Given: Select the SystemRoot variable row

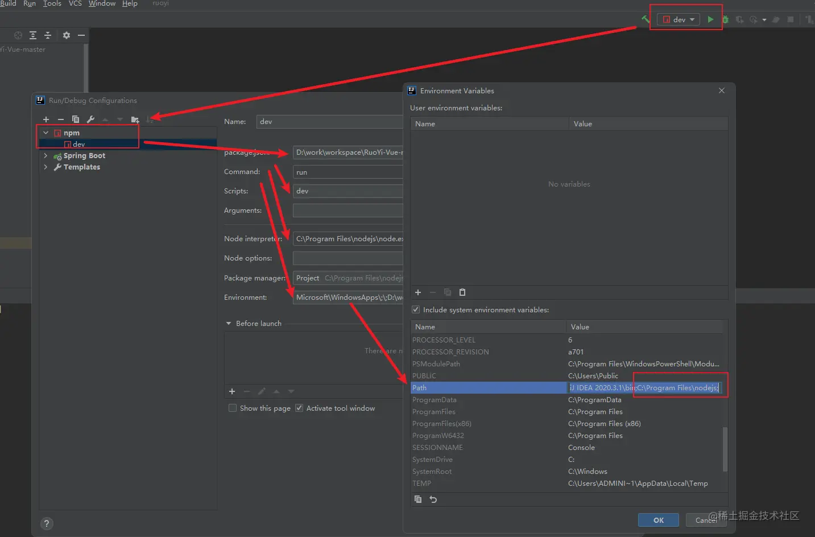Looking at the screenshot, I should (x=566, y=471).
